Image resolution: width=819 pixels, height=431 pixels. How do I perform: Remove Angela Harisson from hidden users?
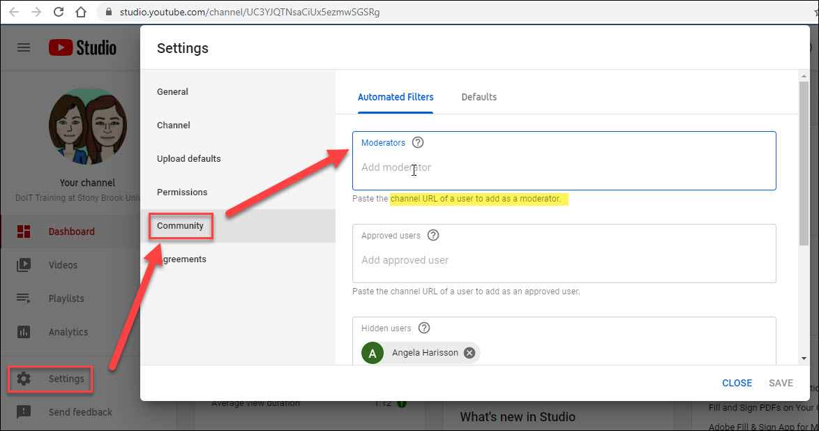coord(469,352)
